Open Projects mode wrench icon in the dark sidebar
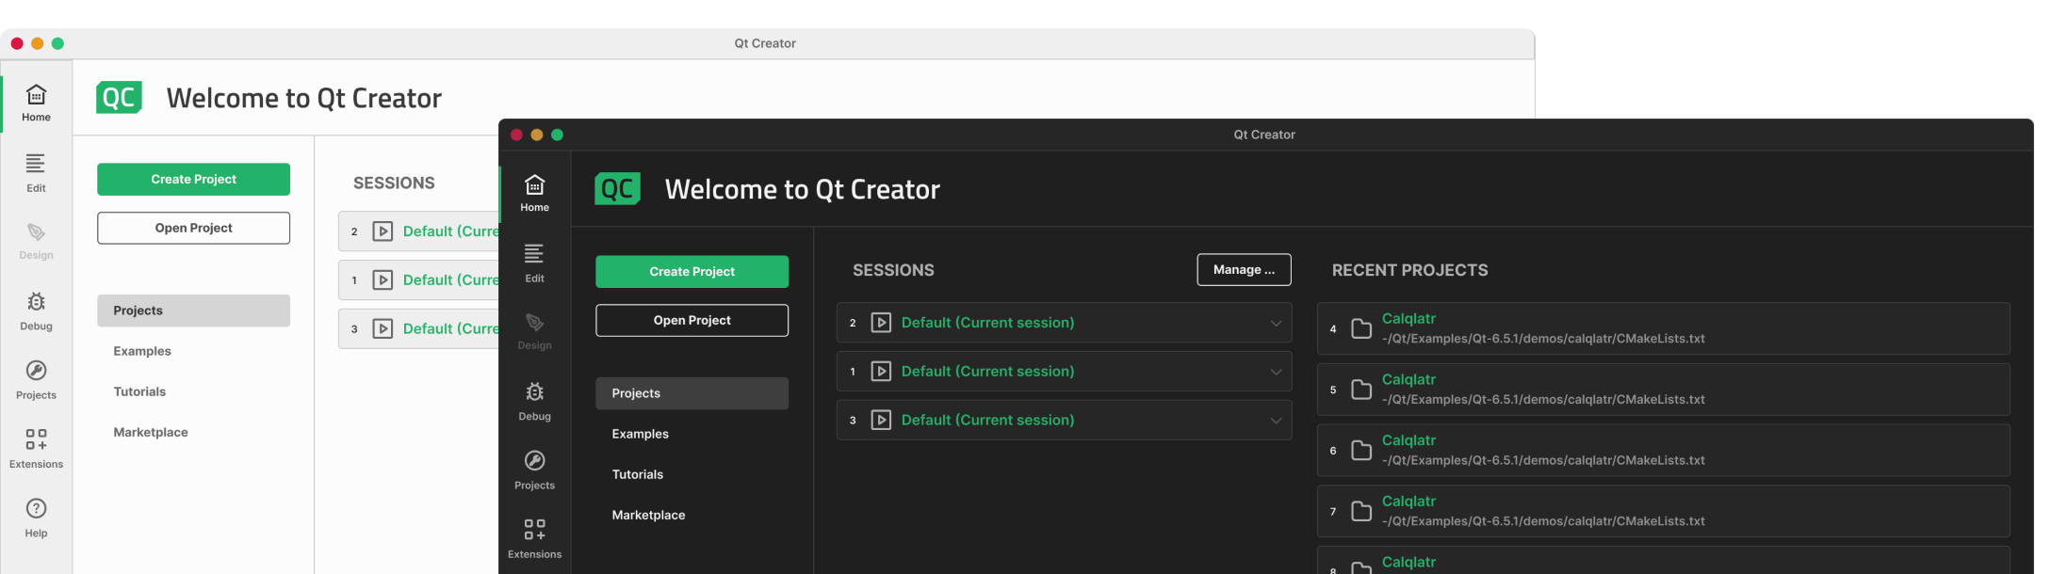Viewport: 2051px width, 574px height. [534, 461]
